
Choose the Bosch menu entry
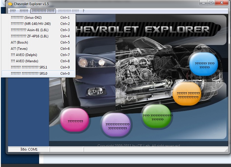[x=38, y=42]
